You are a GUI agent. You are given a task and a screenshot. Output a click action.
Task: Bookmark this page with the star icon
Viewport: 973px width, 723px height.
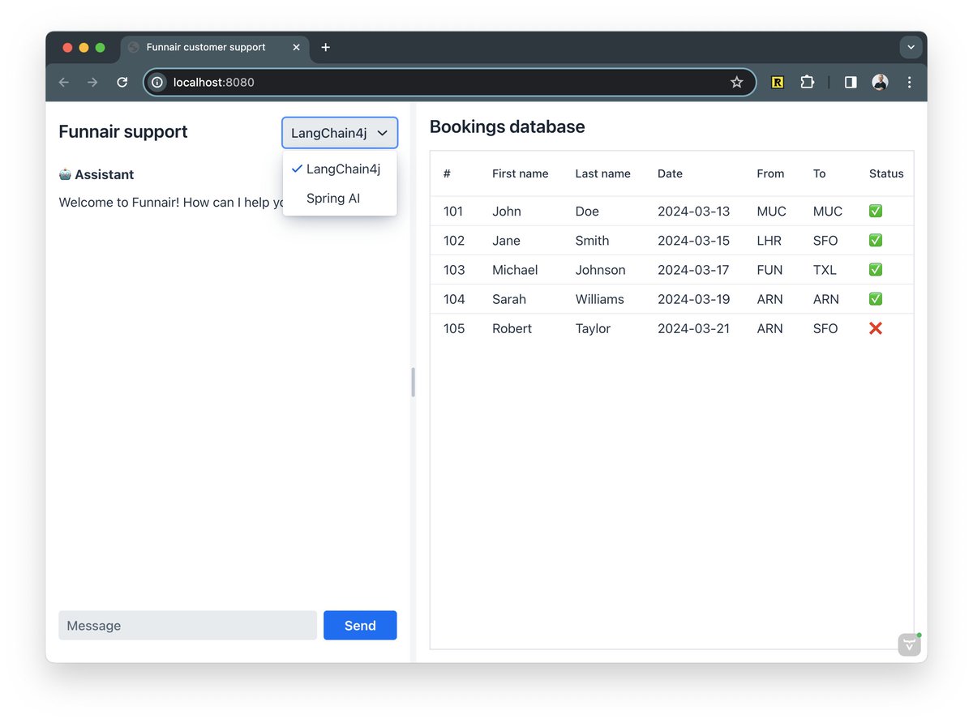pos(736,82)
